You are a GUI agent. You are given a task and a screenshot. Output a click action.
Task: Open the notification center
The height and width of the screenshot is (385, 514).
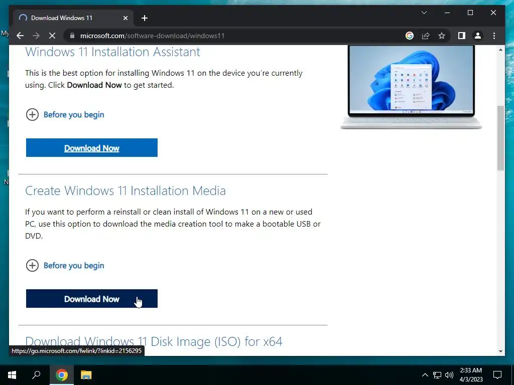497,375
